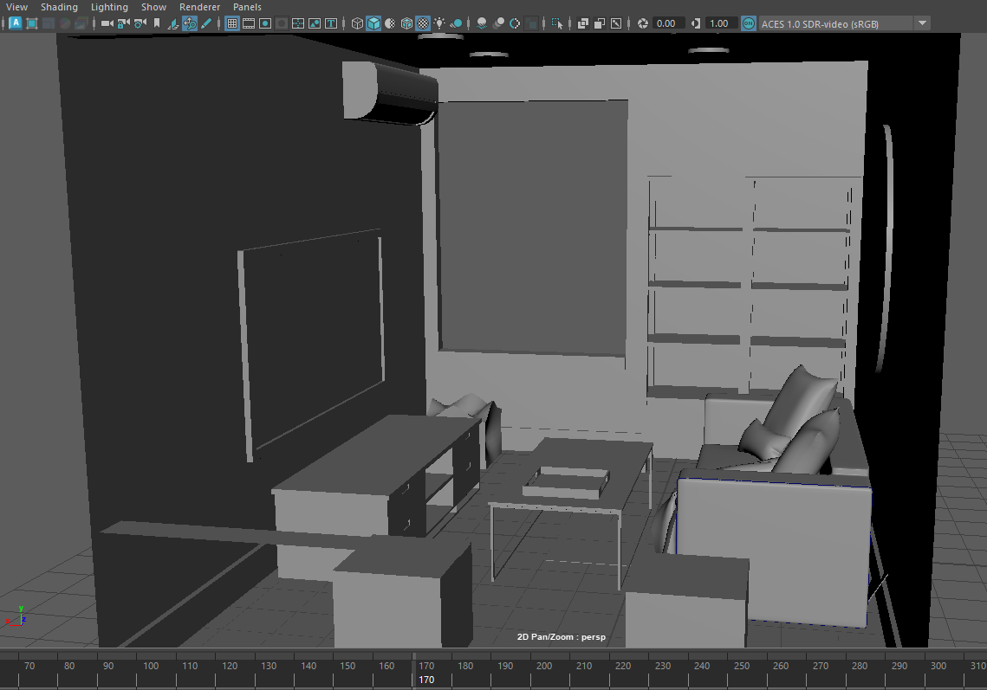
Task: Toggle the Motion Blur icon
Action: [x=498, y=23]
